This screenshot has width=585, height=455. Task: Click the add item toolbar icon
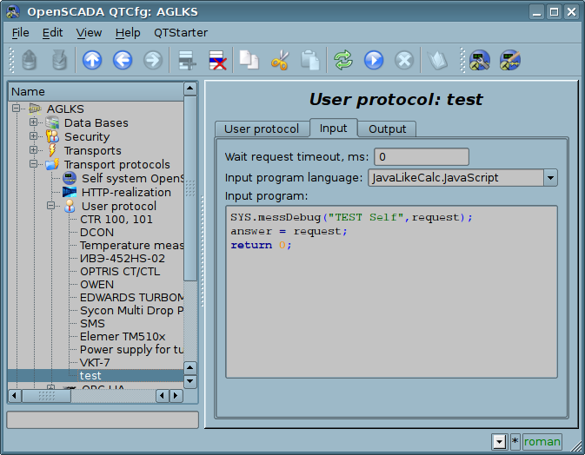pos(187,60)
